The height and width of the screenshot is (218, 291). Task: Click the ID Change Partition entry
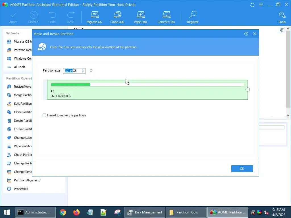point(19,163)
